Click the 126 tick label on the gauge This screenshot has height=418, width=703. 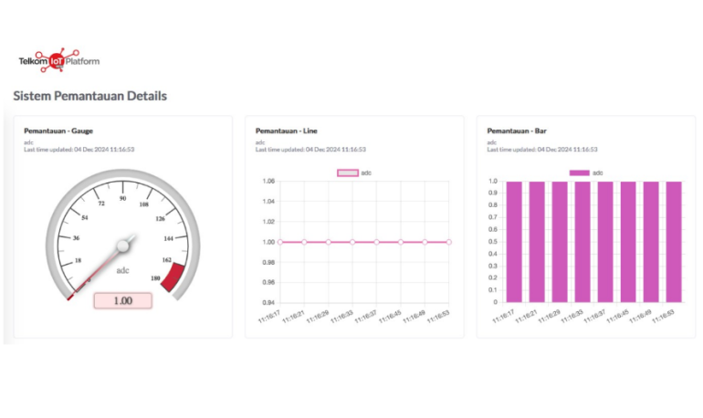pyautogui.click(x=160, y=219)
